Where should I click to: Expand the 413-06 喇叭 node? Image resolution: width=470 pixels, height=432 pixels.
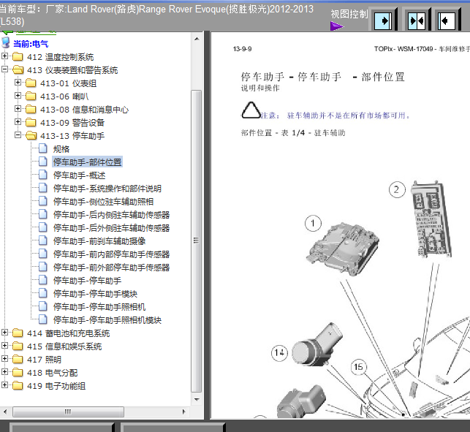pyautogui.click(x=18, y=95)
